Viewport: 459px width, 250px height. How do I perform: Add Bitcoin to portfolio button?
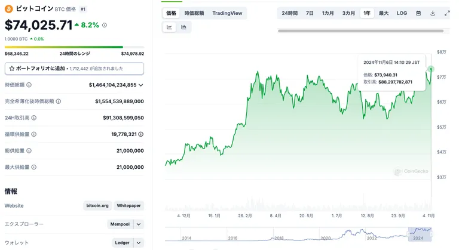pyautogui.click(x=74, y=69)
